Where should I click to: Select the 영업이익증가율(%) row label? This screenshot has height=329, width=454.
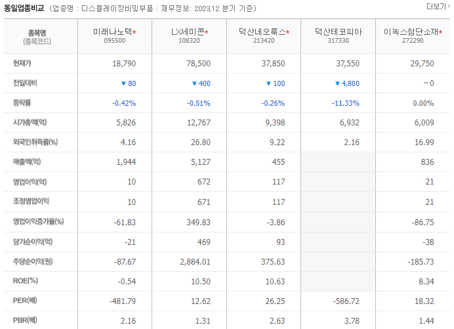38,221
